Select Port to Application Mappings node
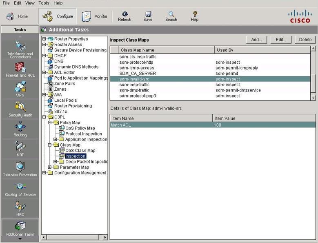 pyautogui.click(x=81, y=78)
